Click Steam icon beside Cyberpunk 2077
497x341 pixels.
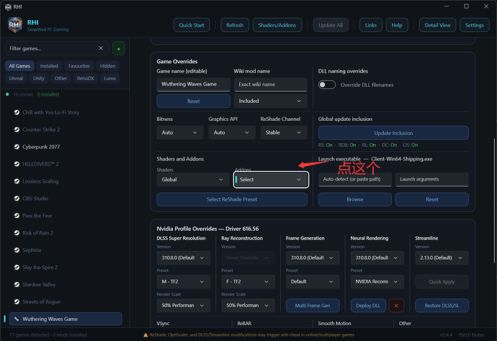click(x=17, y=147)
